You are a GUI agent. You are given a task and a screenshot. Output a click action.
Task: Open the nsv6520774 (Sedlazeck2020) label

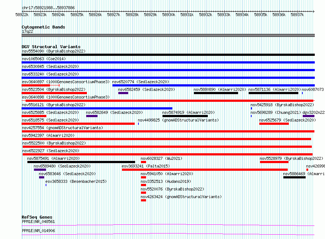[x=141, y=82]
